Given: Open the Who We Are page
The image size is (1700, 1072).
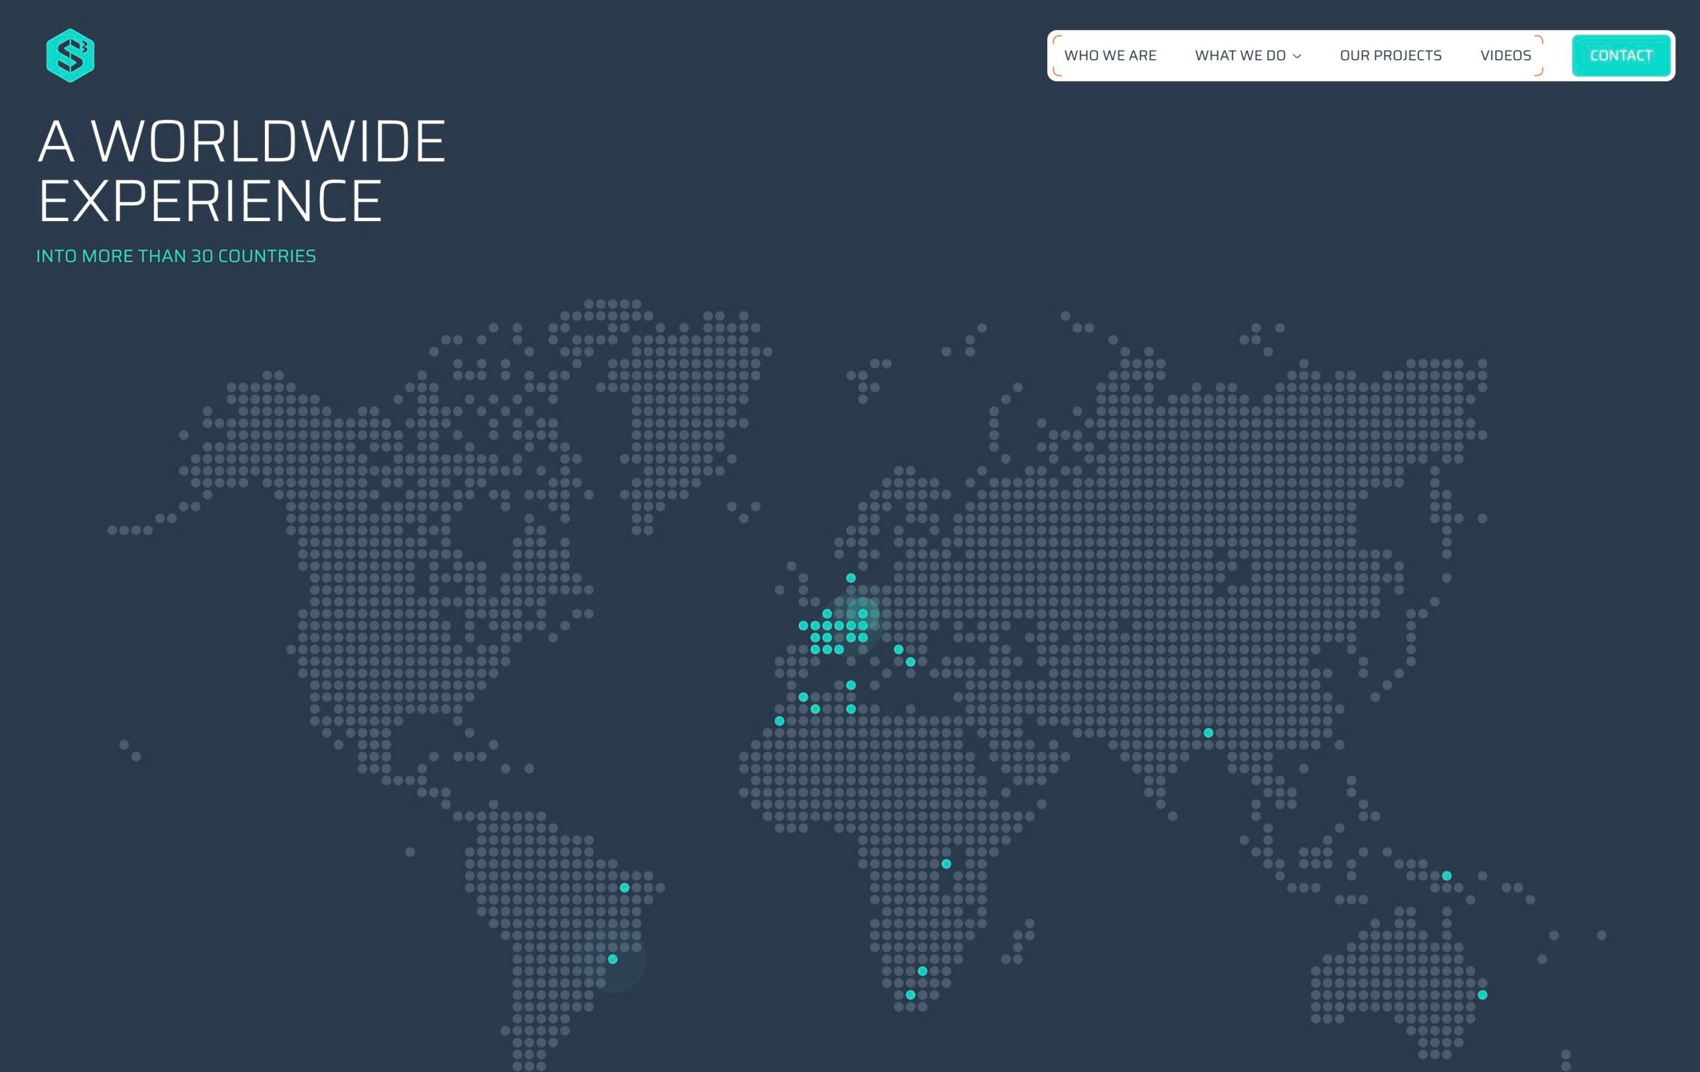Looking at the screenshot, I should [1110, 55].
